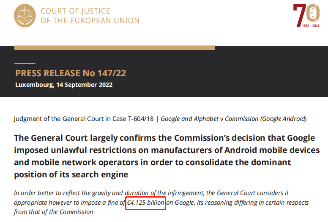Click the long gold bar atop dark banner

point(115,48)
